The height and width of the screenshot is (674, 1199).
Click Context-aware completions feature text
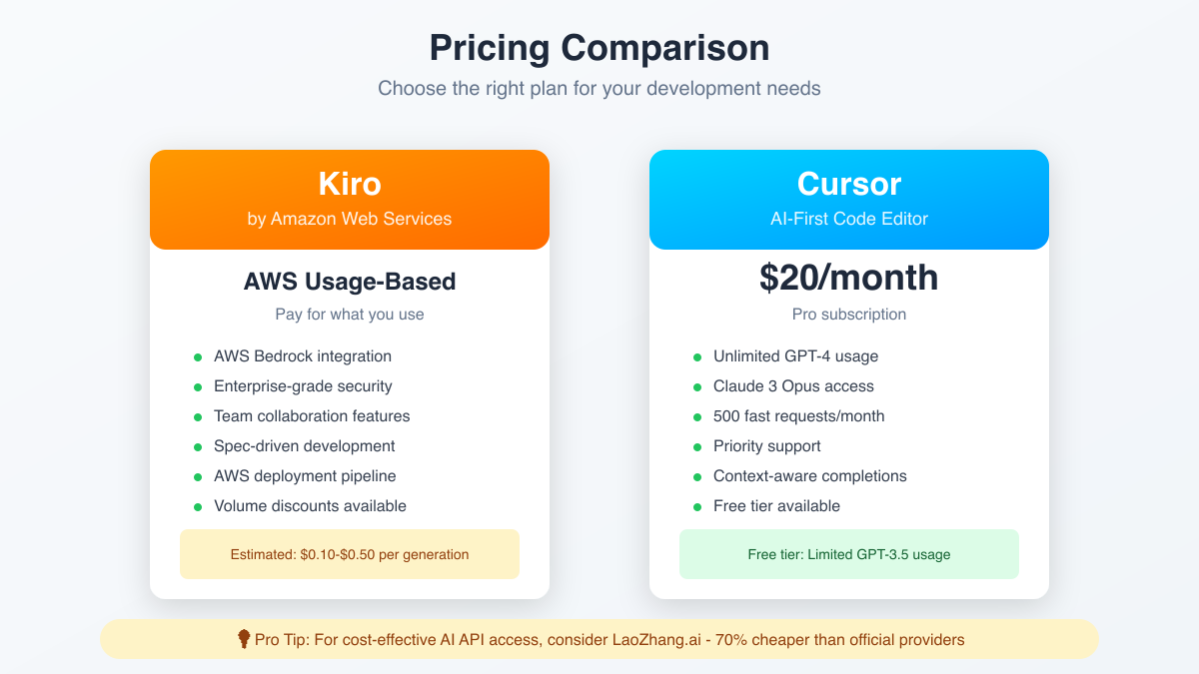click(809, 476)
